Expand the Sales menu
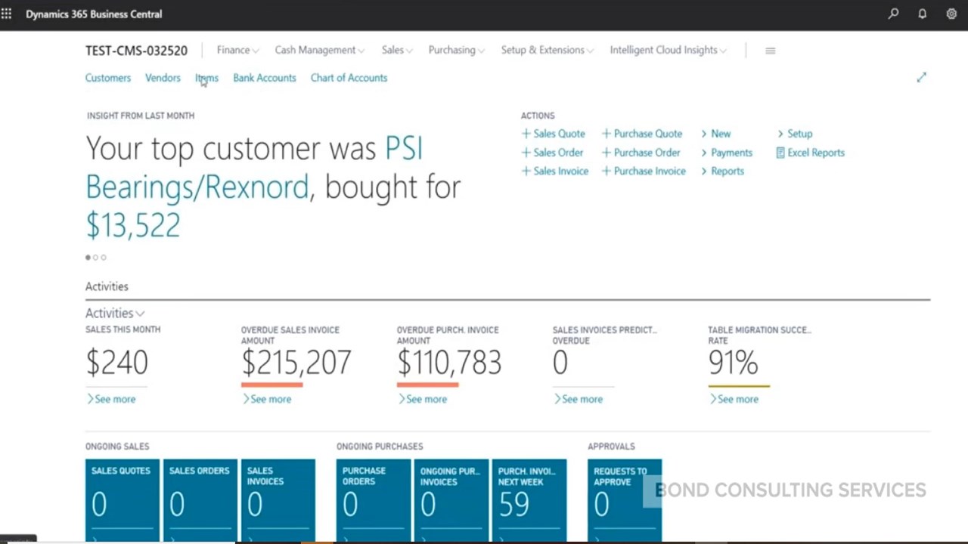The image size is (968, 544). 397,50
